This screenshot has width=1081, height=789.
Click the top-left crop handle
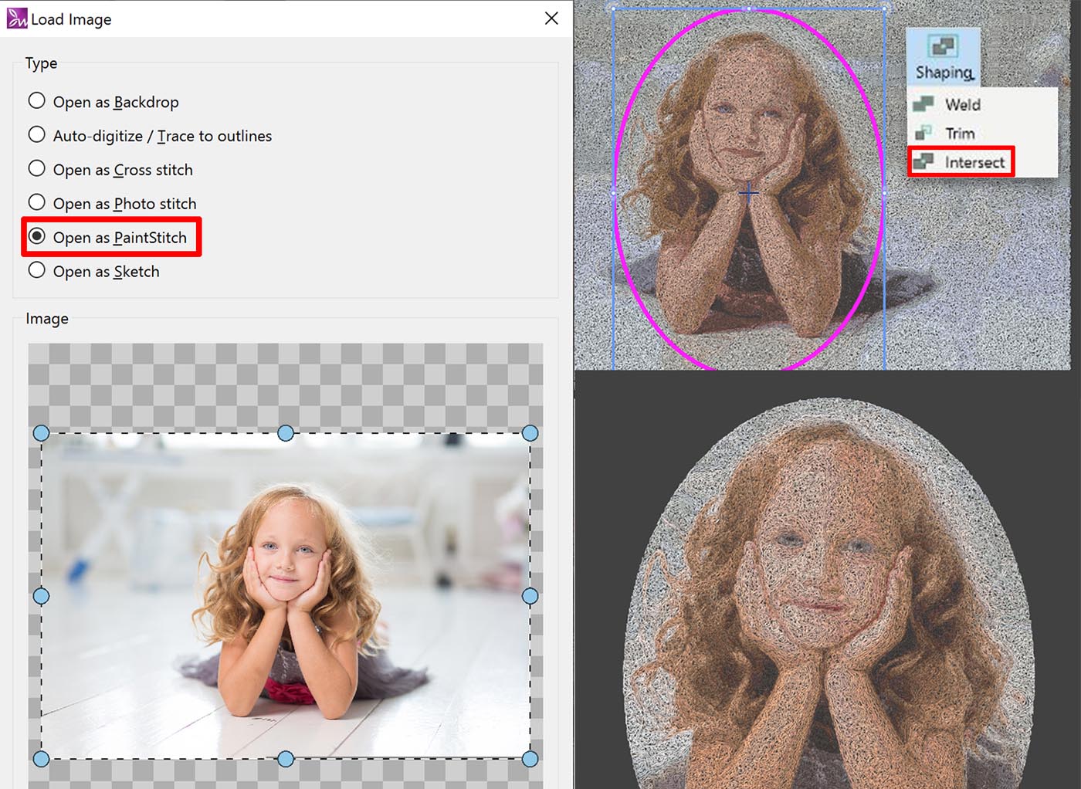tap(42, 433)
